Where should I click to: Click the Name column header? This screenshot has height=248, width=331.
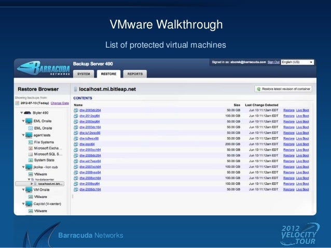click(x=78, y=105)
